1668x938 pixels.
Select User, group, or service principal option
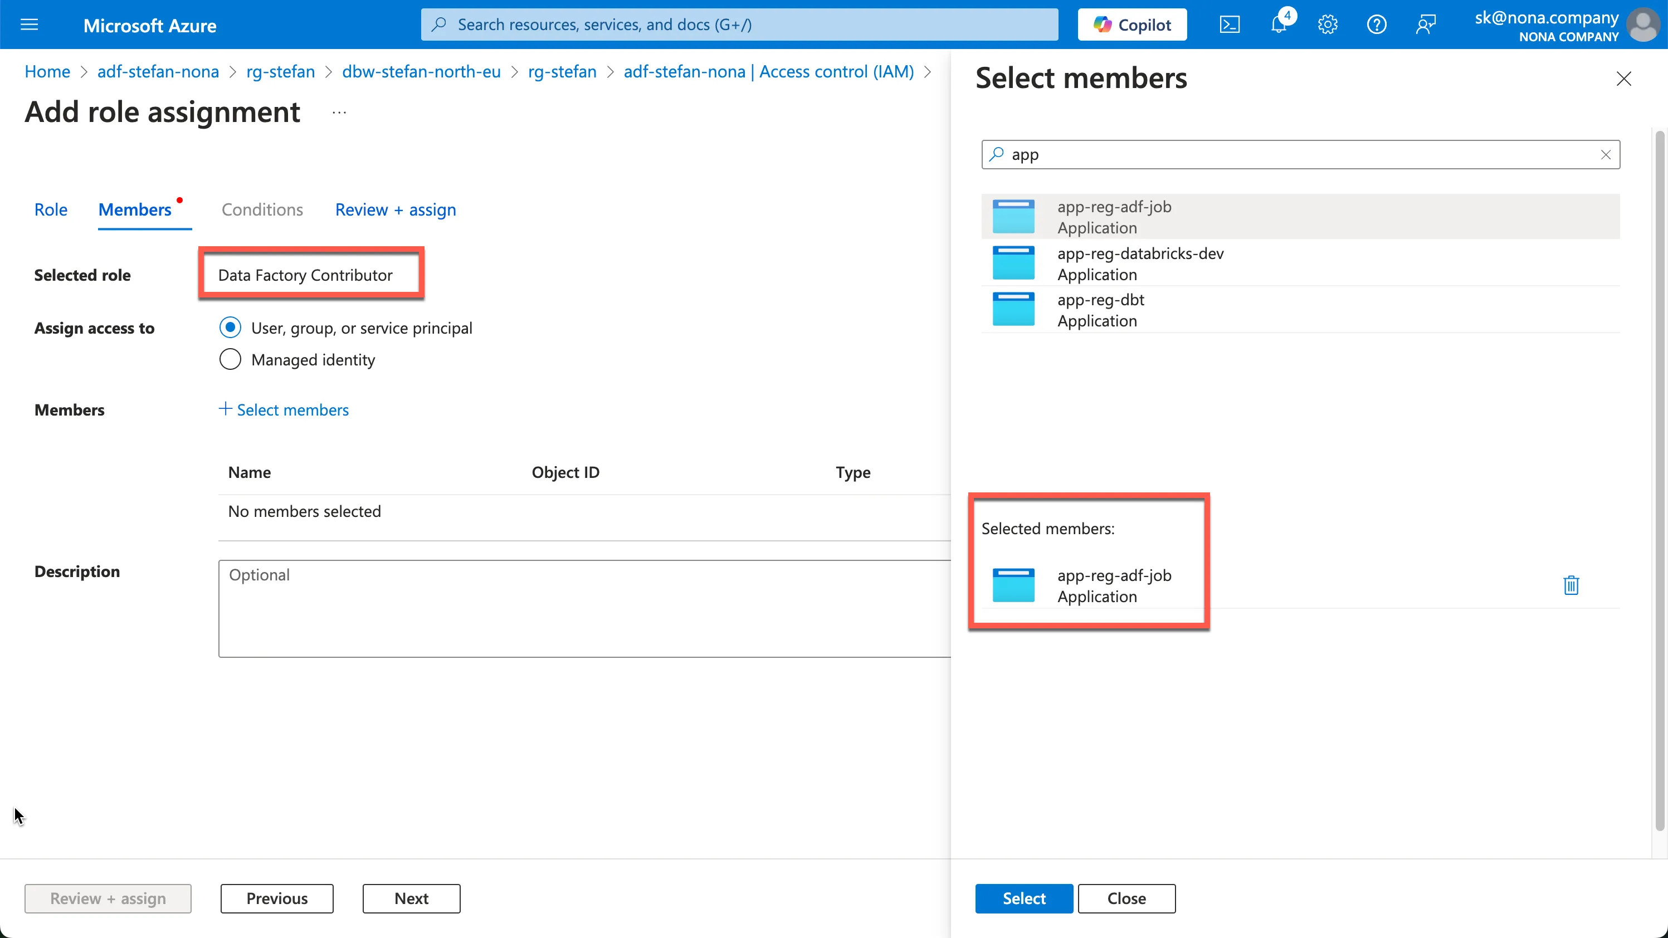click(x=230, y=328)
